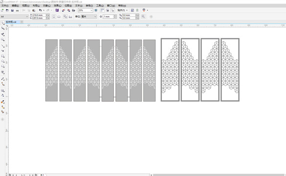Viewport: 286px width, 176px height.
Task: Open the Search Content purple icon
Action: coord(57,10)
